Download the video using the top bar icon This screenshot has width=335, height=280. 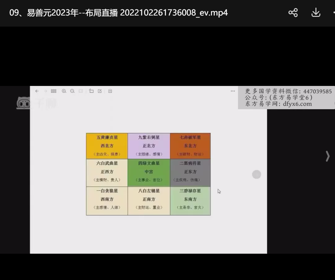(x=315, y=13)
